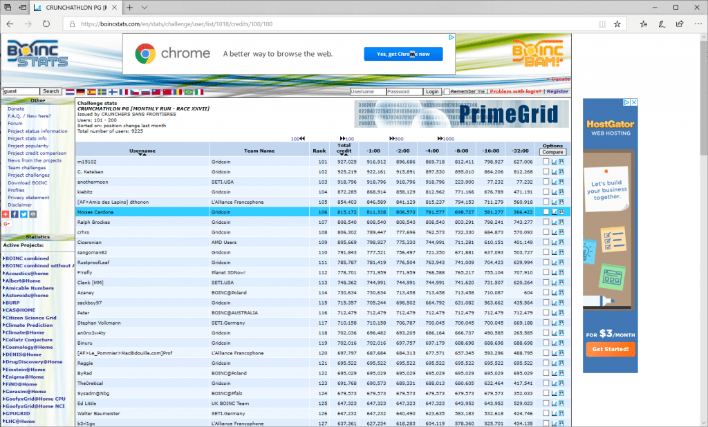Click the red plus share icon
The image size is (708, 427).
coord(6,214)
